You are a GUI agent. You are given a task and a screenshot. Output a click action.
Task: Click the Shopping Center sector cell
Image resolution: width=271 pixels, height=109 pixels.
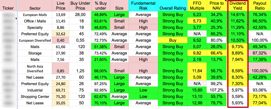click(x=35, y=96)
